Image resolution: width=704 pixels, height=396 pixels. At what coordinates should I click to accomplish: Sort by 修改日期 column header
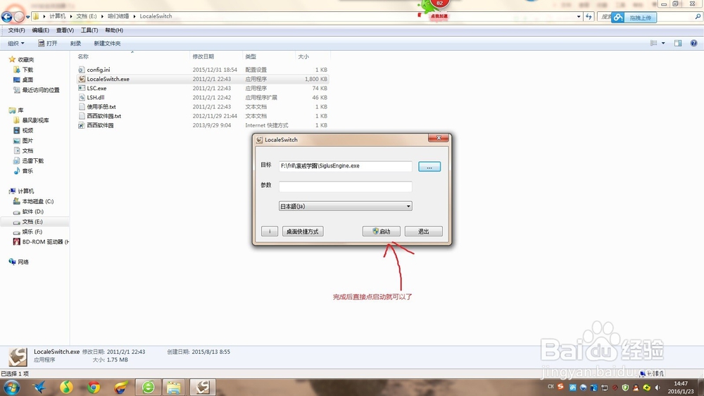coord(203,56)
